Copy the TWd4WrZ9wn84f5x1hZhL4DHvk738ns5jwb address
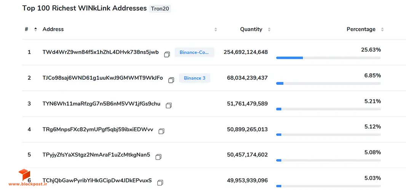Image resolution: width=406 pixels, height=190 pixels. pos(167,55)
